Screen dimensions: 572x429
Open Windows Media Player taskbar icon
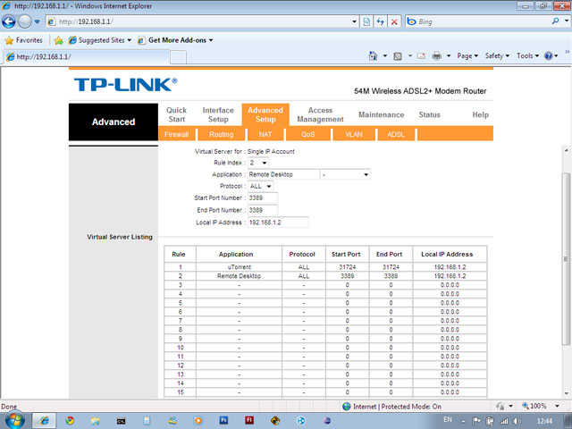(x=198, y=421)
